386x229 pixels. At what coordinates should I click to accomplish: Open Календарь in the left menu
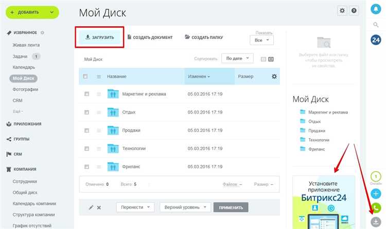24,67
